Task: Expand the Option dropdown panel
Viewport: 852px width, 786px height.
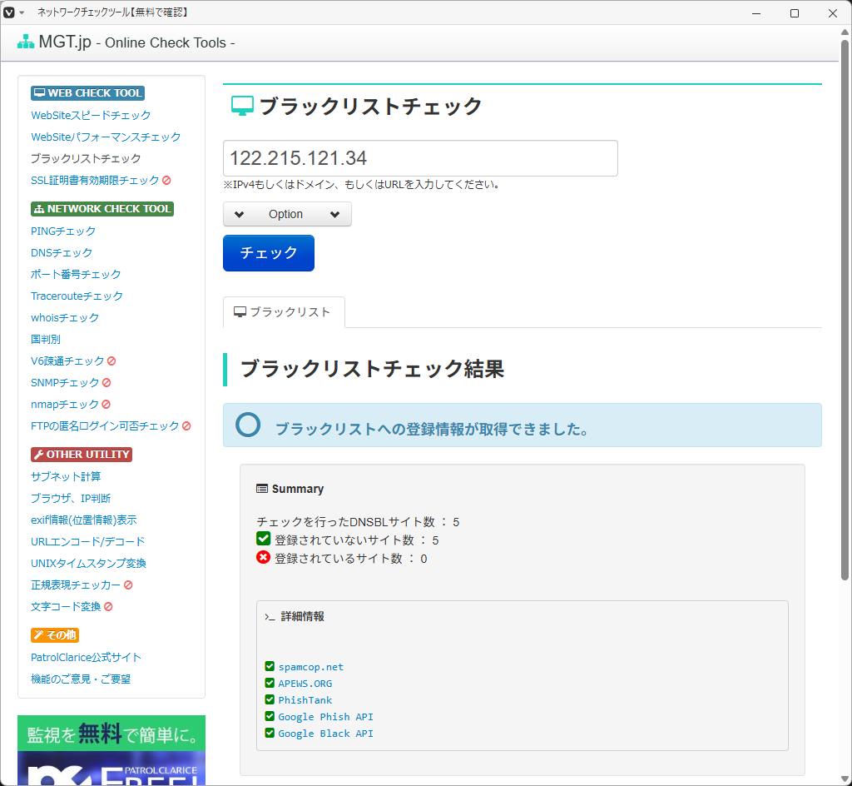Action: pyautogui.click(x=287, y=214)
